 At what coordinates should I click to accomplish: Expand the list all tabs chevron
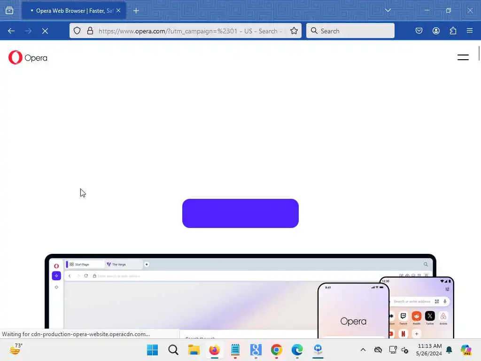point(388,10)
